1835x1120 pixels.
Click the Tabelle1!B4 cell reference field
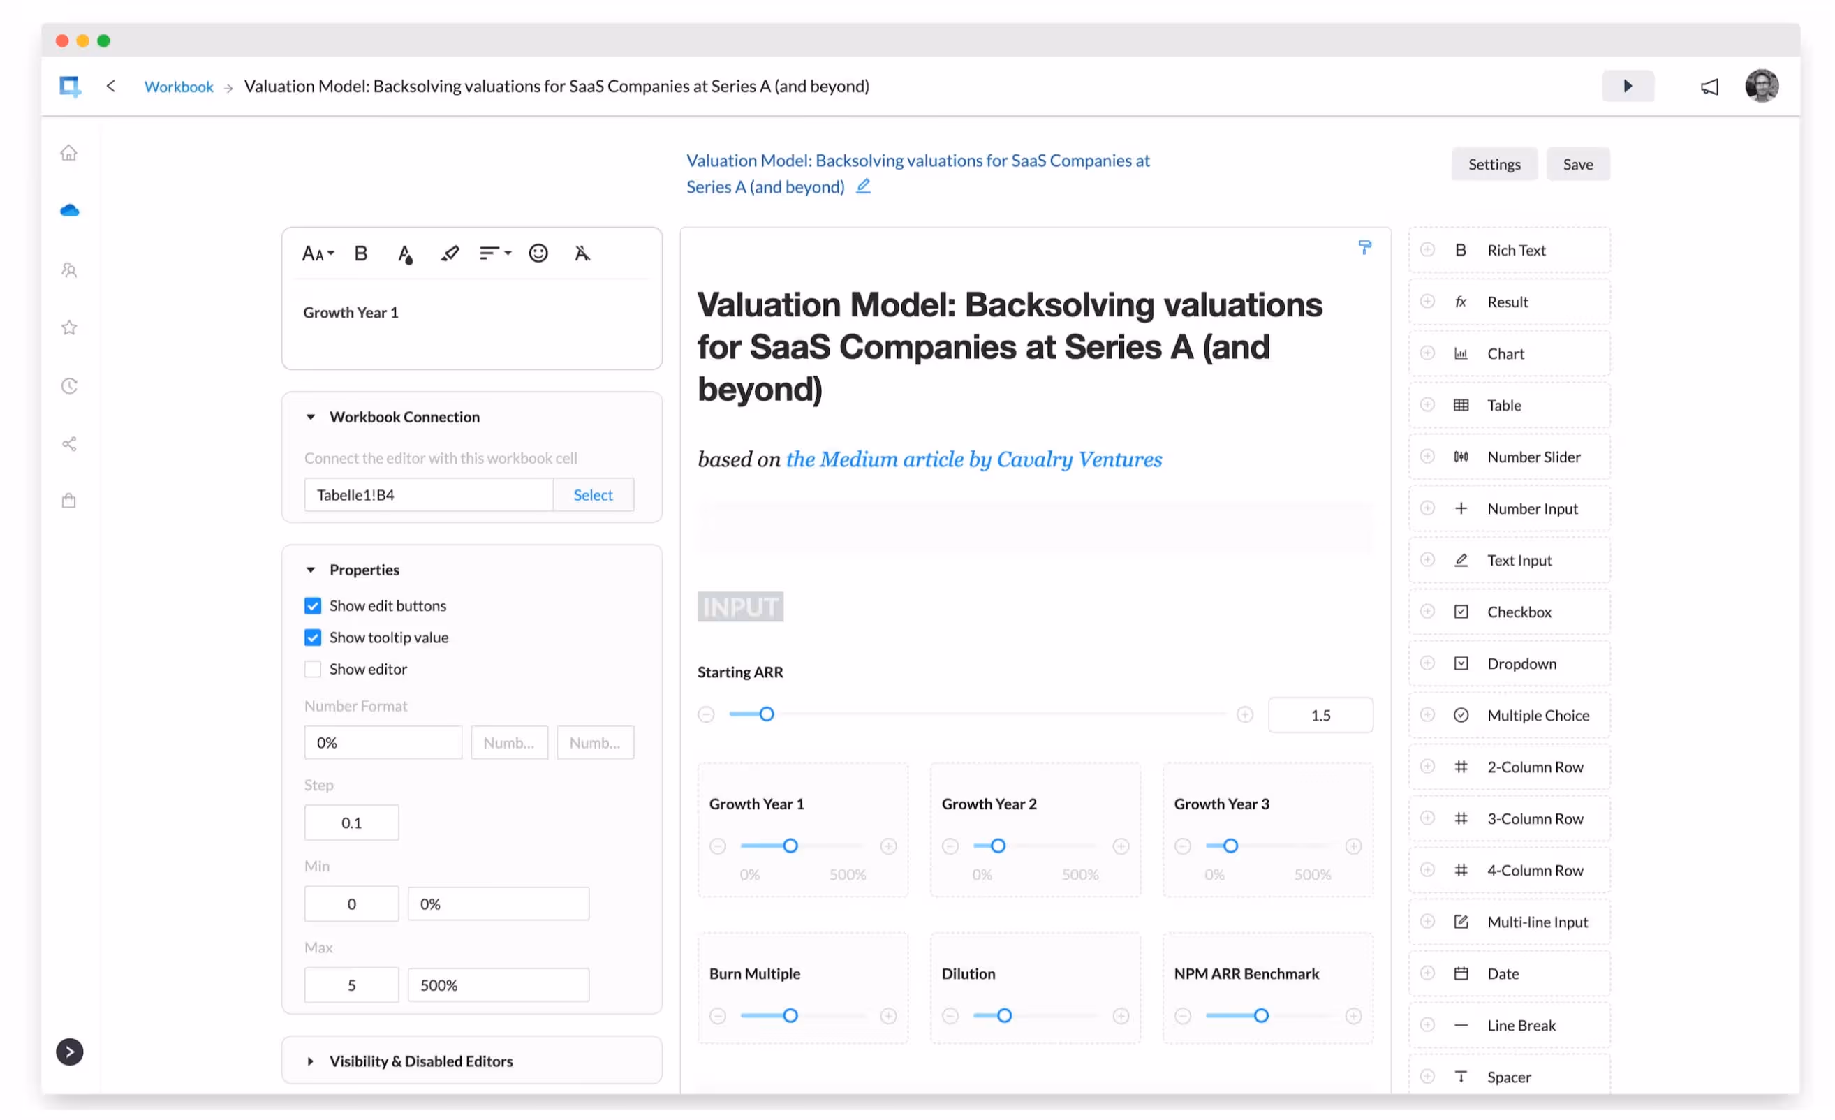pos(429,495)
